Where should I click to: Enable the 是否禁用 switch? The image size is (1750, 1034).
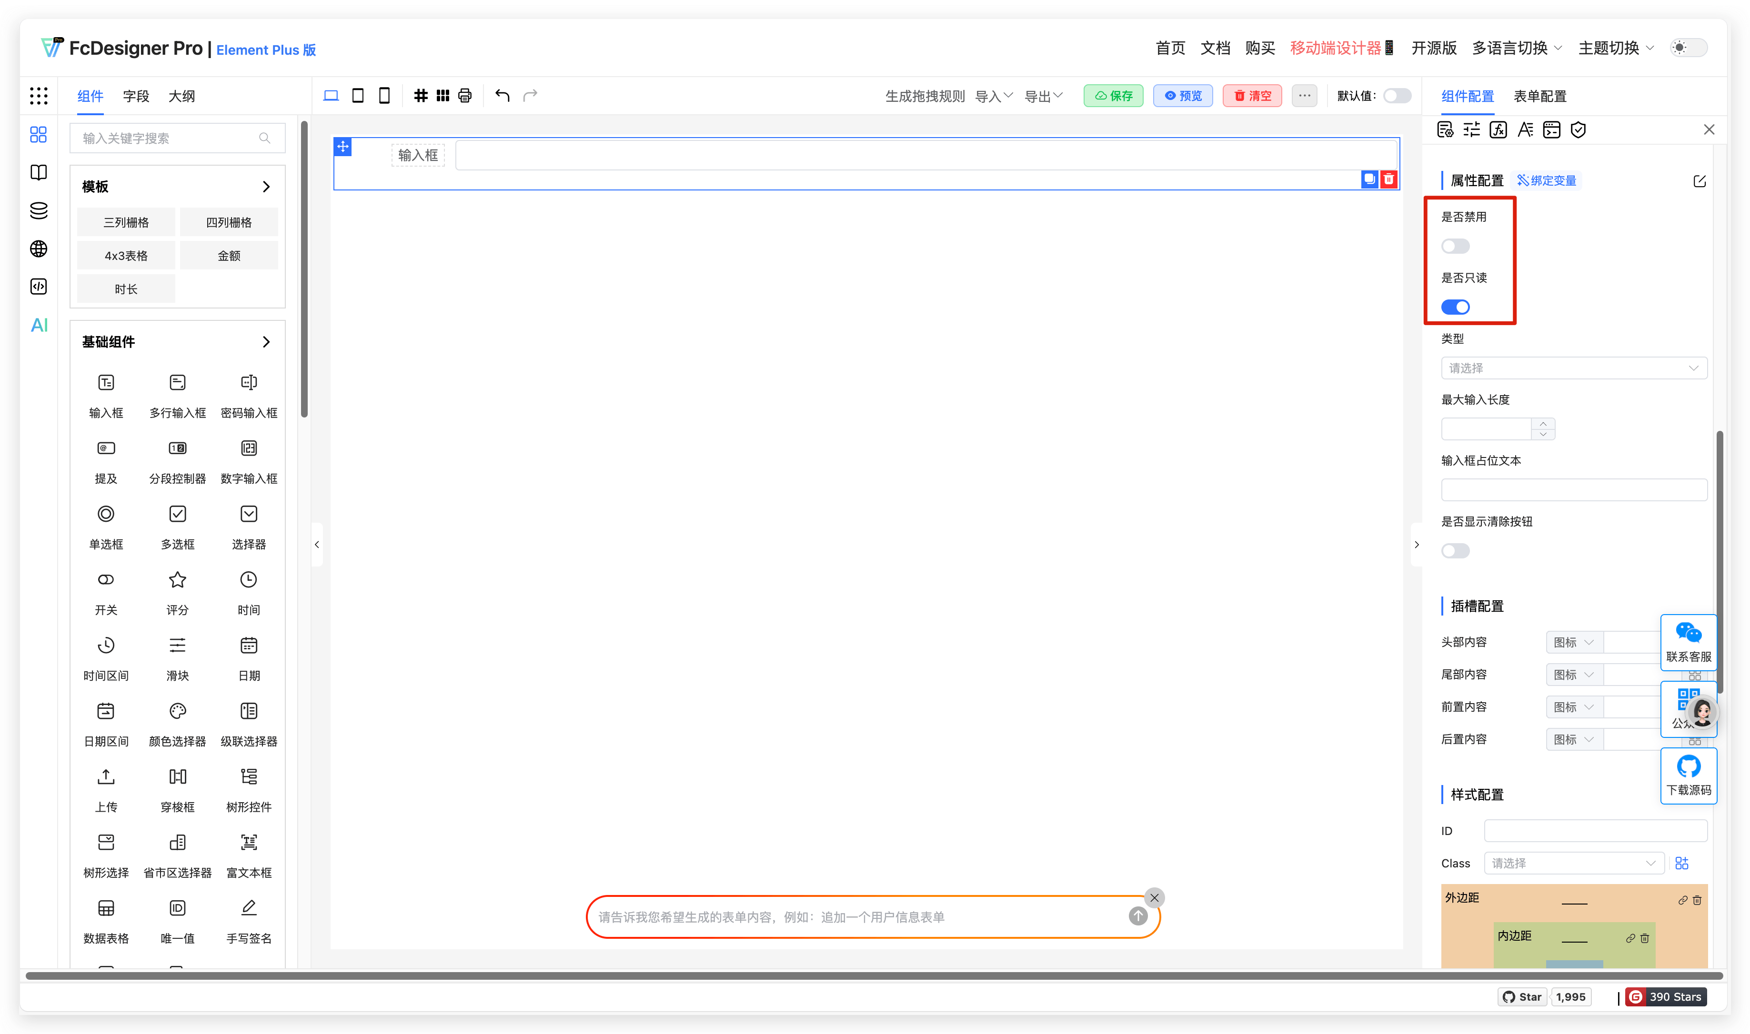tap(1455, 245)
